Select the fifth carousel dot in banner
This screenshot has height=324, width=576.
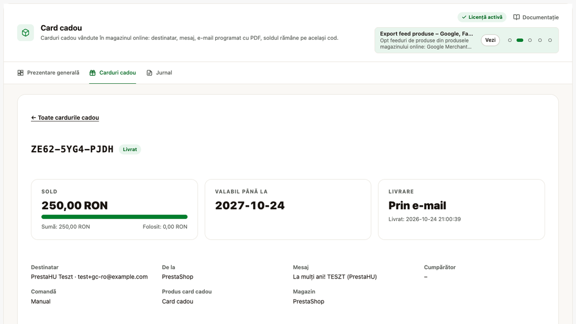click(550, 40)
